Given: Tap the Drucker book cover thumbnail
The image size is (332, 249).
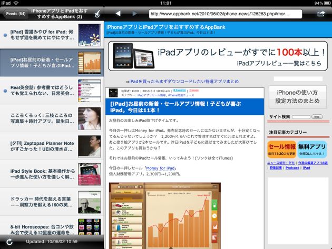Looking at the screenshot, I should [90, 202].
